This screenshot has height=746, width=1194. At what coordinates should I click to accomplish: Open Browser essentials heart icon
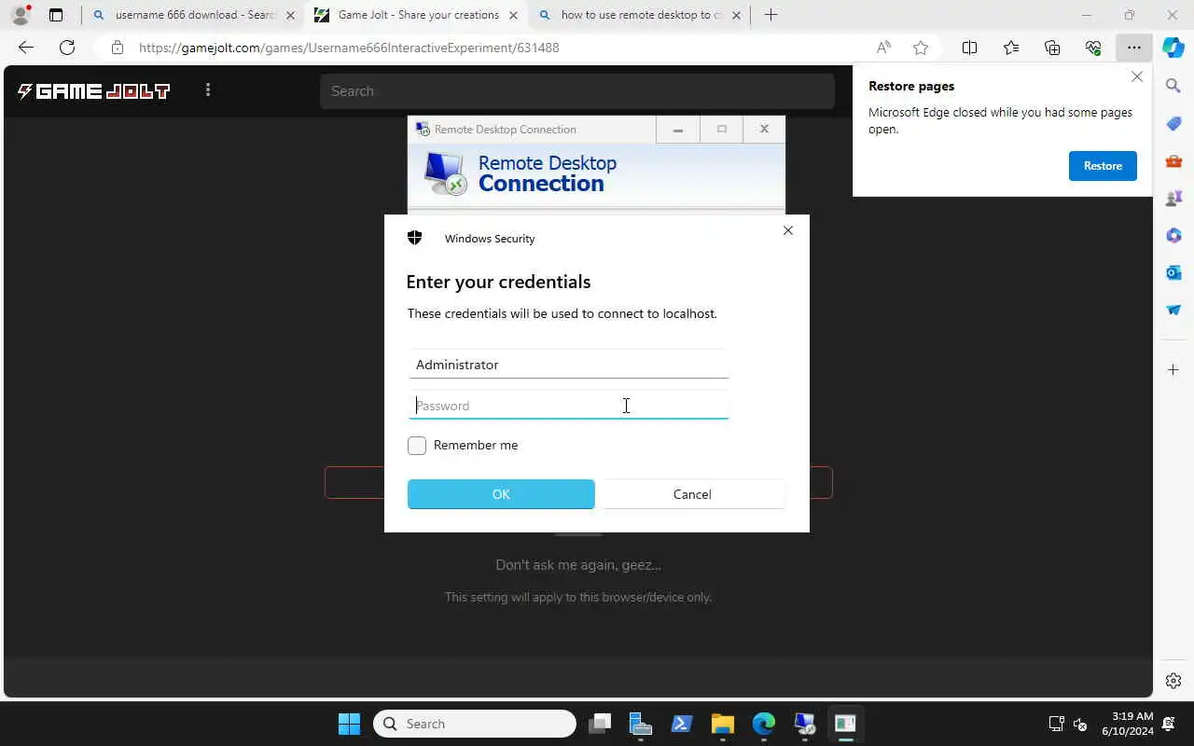pos(1093,48)
